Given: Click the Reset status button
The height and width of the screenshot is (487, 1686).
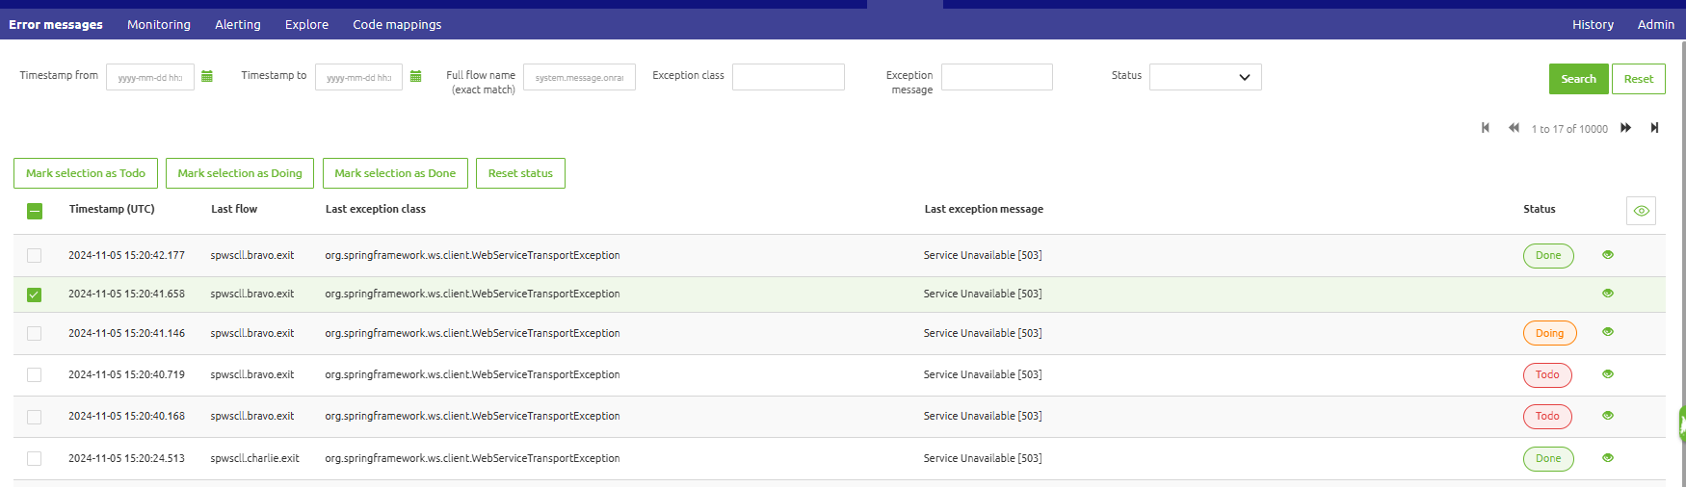Looking at the screenshot, I should [520, 173].
